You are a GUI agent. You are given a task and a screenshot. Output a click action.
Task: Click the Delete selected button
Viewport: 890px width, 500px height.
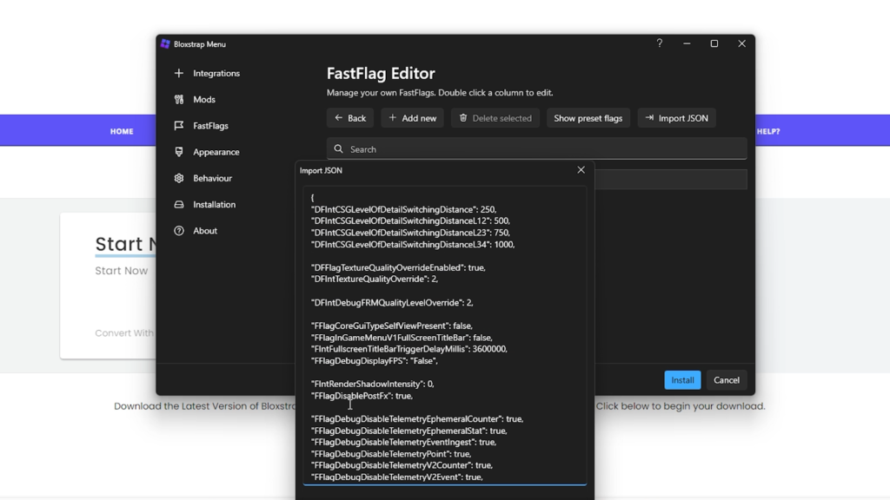(495, 118)
